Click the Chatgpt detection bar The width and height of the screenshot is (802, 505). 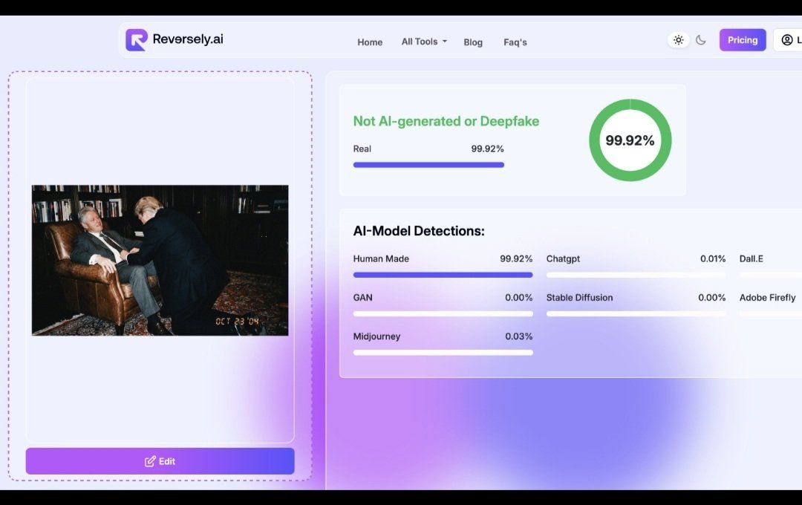click(x=636, y=275)
